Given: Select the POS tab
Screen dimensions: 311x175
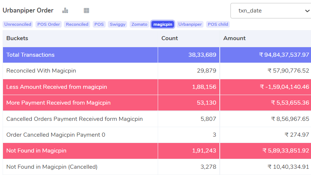Looking at the screenshot, I should 99,24.
